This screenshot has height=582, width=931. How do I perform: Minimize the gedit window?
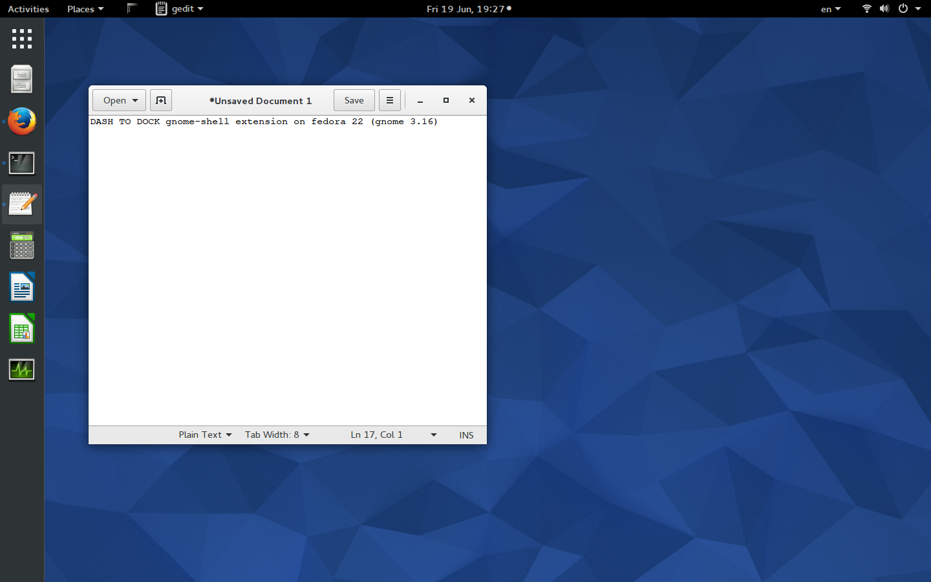420,101
